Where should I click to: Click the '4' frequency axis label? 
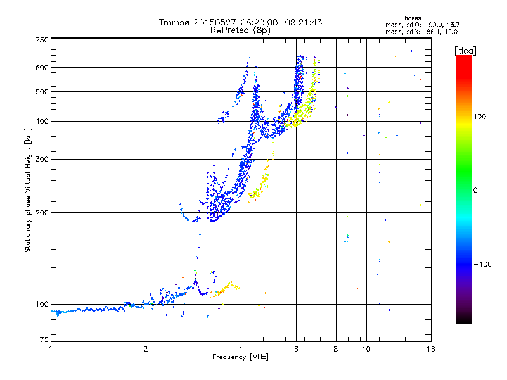pyautogui.click(x=241, y=349)
